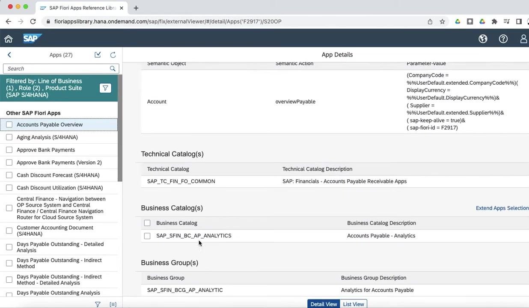Switch to the List View tab
This screenshot has width=529, height=308.
tap(354, 304)
